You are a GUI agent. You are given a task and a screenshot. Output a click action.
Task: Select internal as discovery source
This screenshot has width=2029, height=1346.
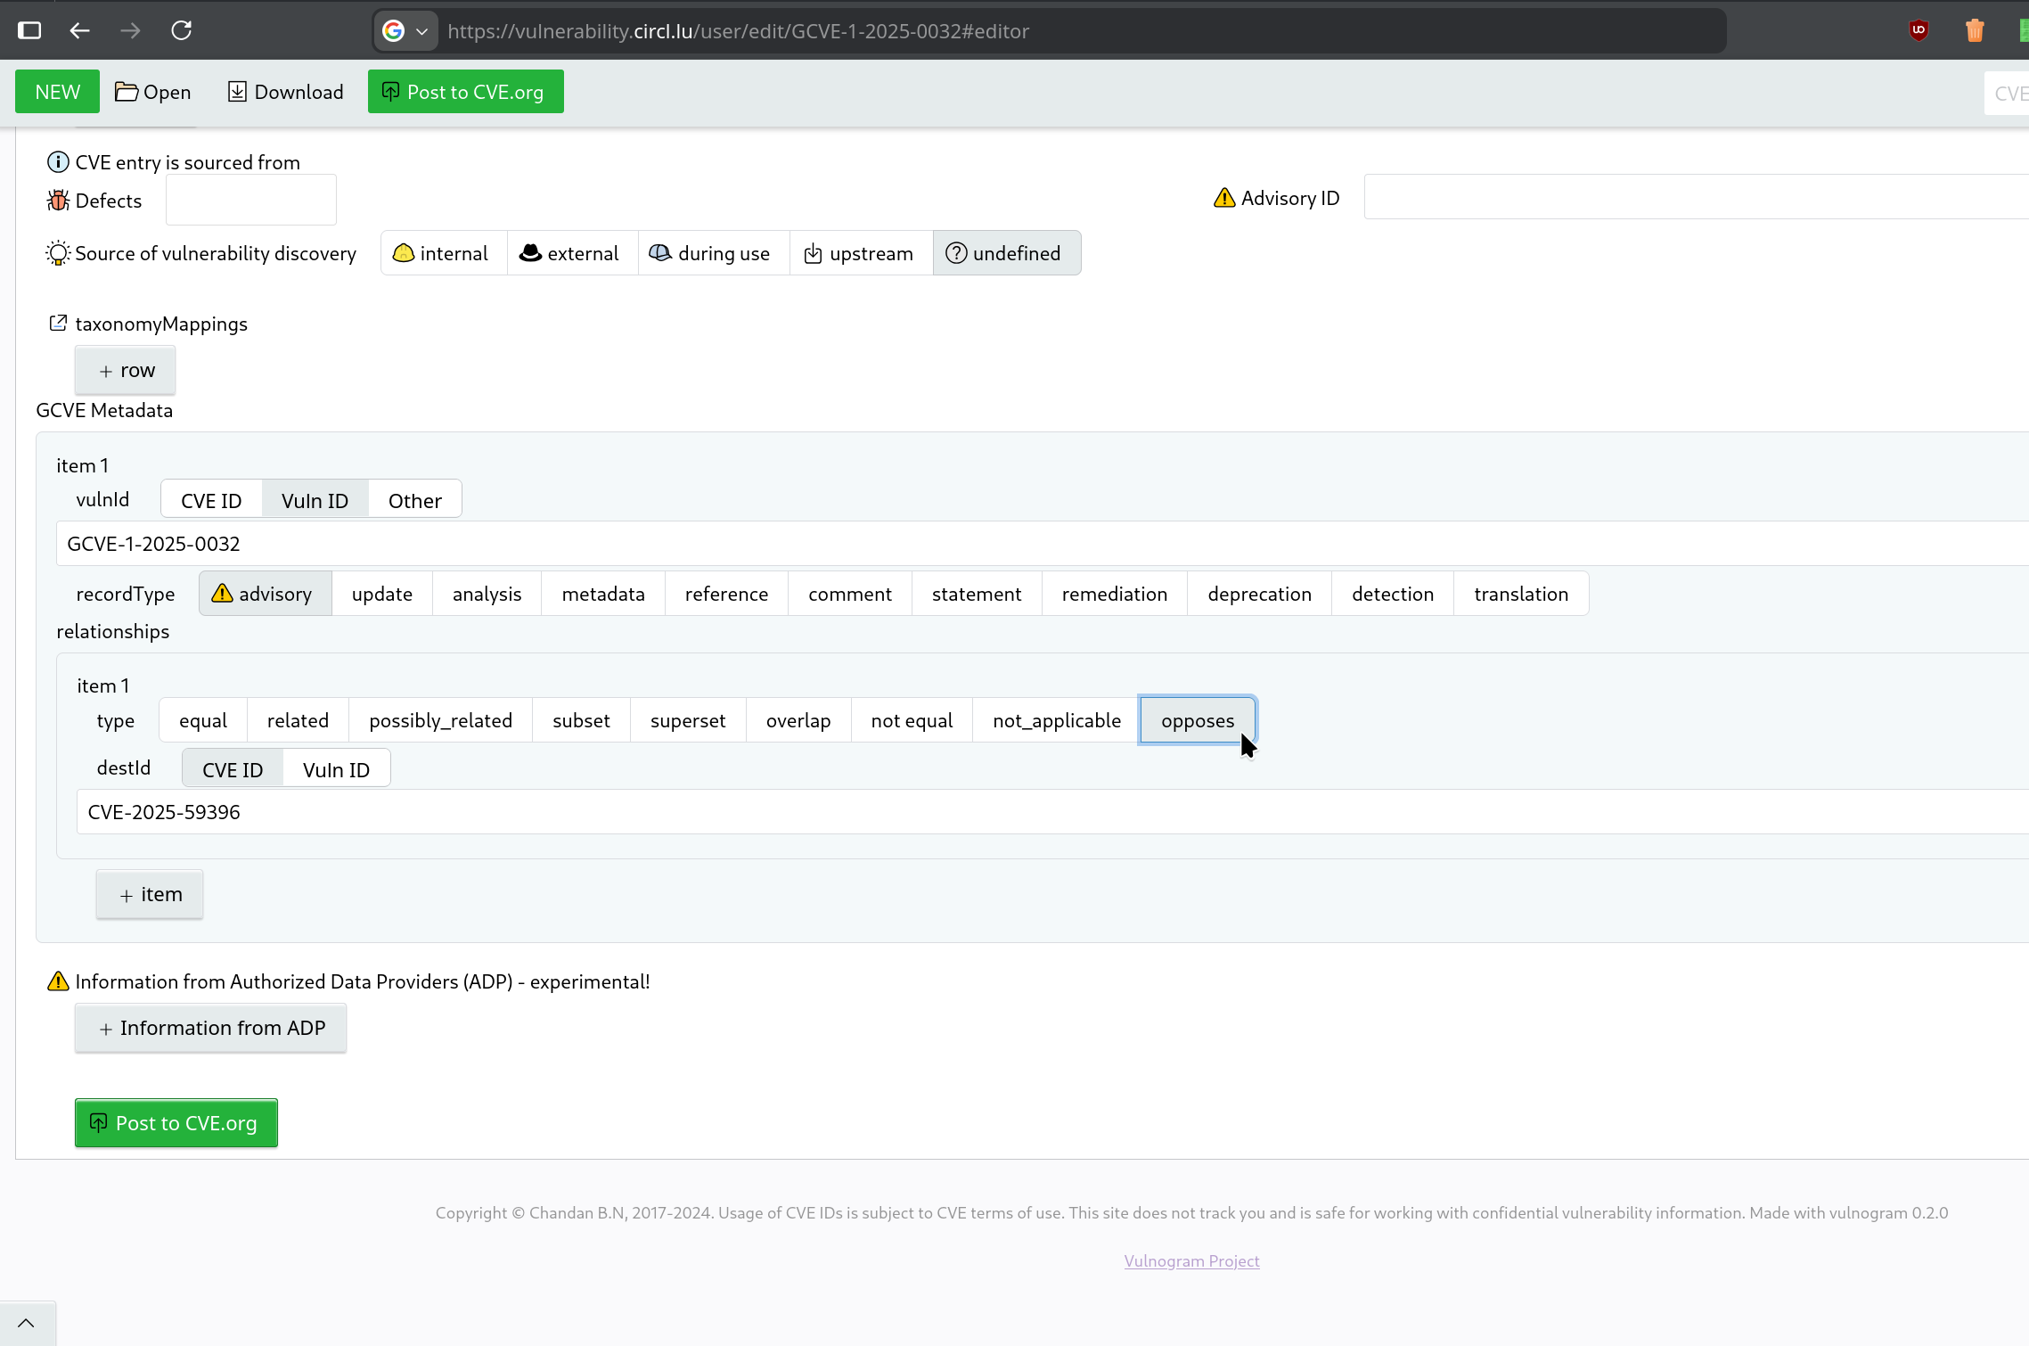(x=443, y=253)
